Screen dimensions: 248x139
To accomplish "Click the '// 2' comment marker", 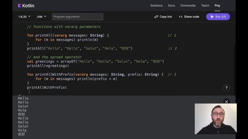I will 172,48.
